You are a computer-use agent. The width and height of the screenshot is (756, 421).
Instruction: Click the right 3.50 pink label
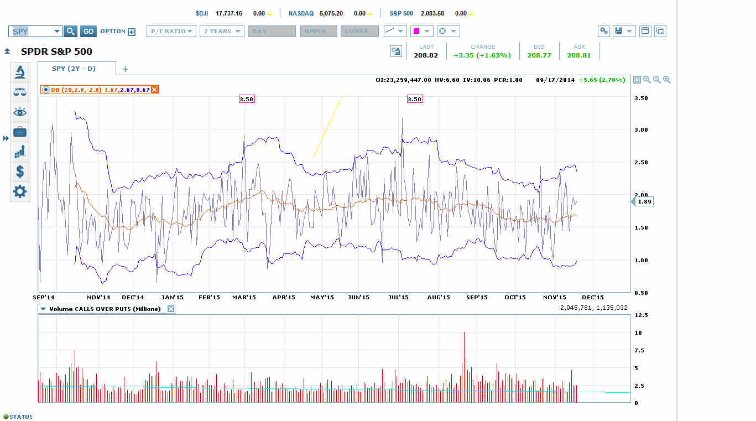point(414,99)
